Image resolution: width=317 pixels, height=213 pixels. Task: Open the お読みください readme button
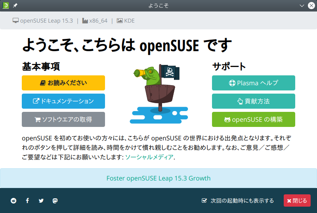[63, 83]
